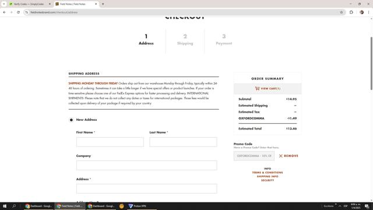Bookmark this page with star icon

click(342, 12)
